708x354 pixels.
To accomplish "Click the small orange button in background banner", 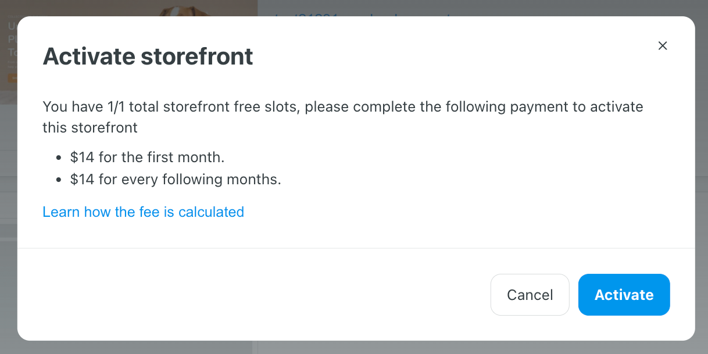I will [13, 78].
